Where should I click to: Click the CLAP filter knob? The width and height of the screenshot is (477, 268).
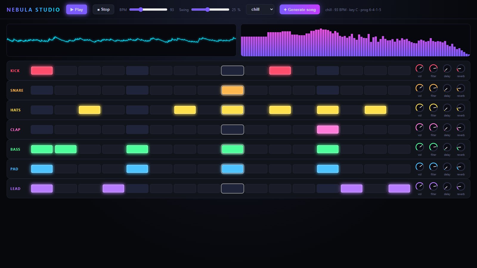tap(433, 127)
